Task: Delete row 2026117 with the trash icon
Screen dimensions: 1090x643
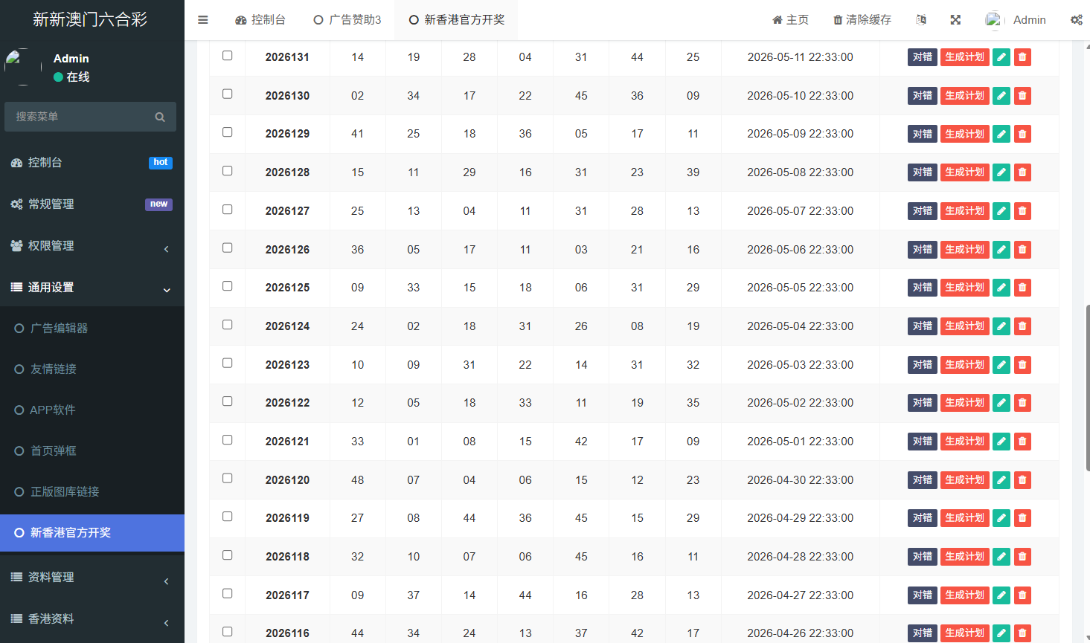Action: [1022, 595]
